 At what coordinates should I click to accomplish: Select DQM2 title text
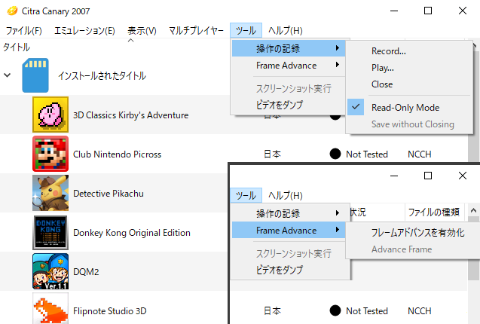coord(86,272)
